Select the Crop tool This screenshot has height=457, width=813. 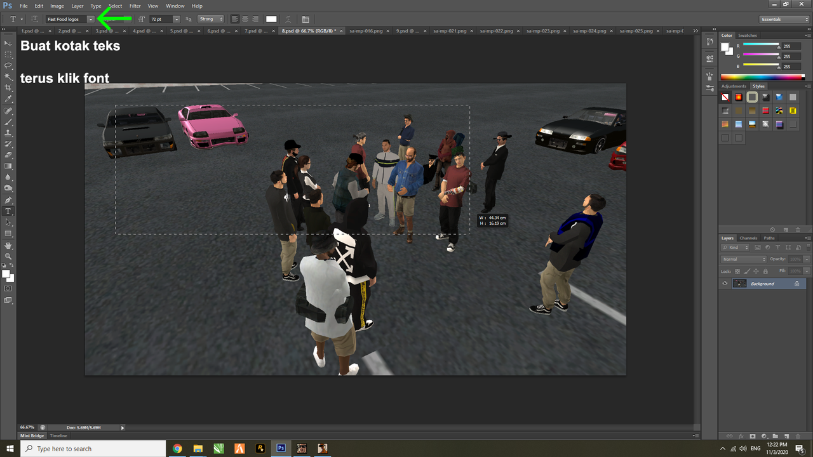coord(8,88)
